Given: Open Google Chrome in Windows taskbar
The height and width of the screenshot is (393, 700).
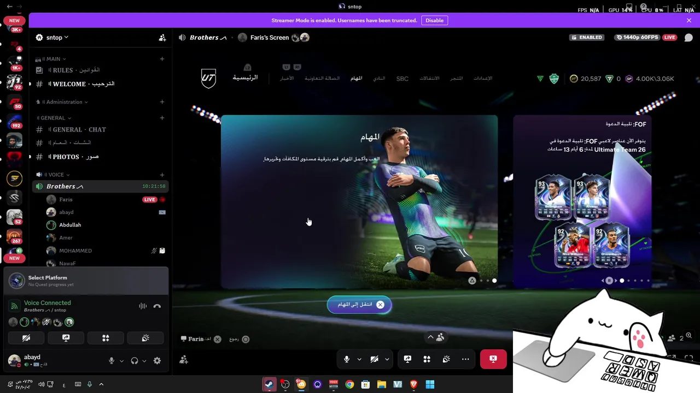Looking at the screenshot, I should (349, 384).
